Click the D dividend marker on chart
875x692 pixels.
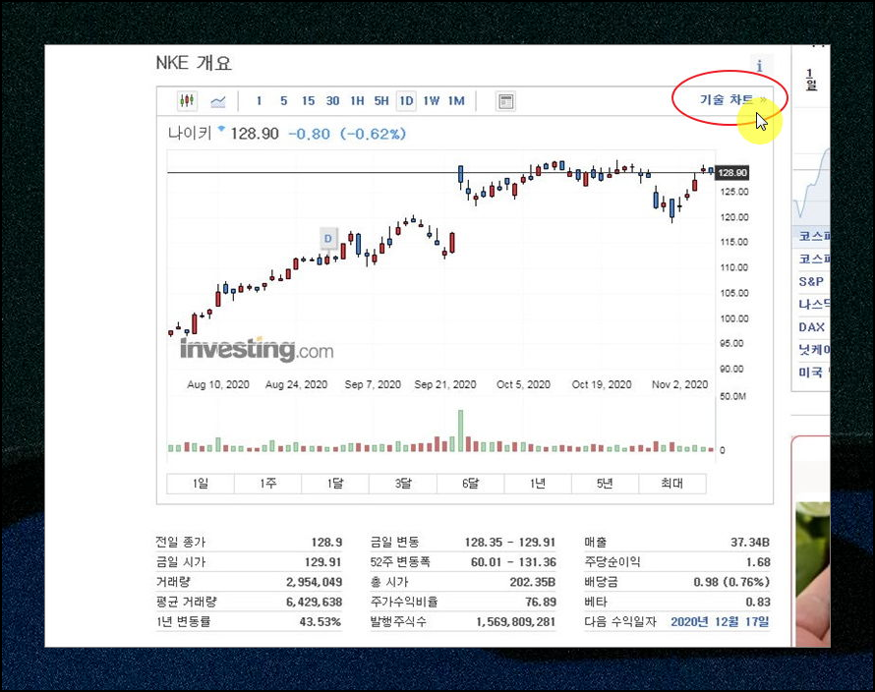coord(328,238)
